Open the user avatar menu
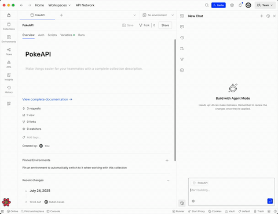This screenshot has height=214, width=278. pos(248,5)
